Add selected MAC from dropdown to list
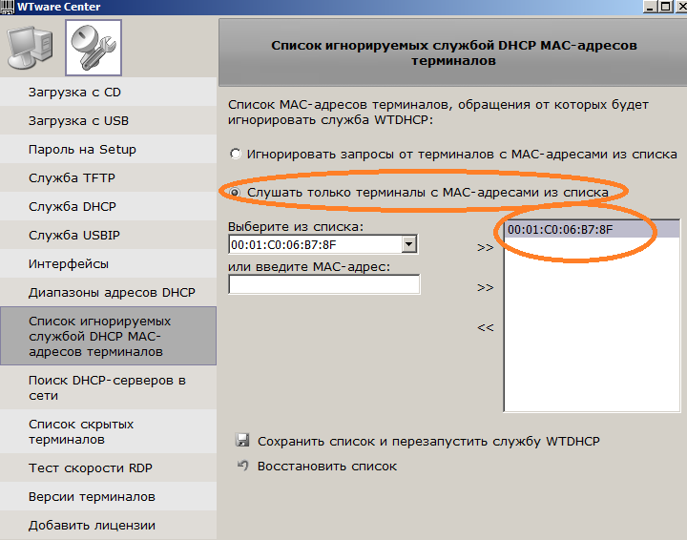The width and height of the screenshot is (687, 540). tap(485, 247)
